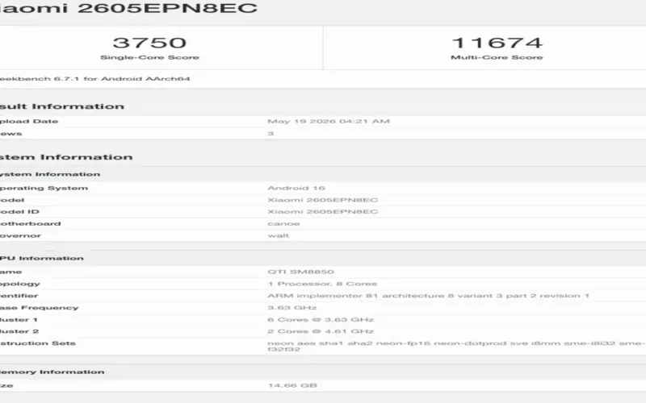Select the 3.63 GHz base frequency value
Image resolution: width=646 pixels, height=403 pixels.
tap(292, 308)
